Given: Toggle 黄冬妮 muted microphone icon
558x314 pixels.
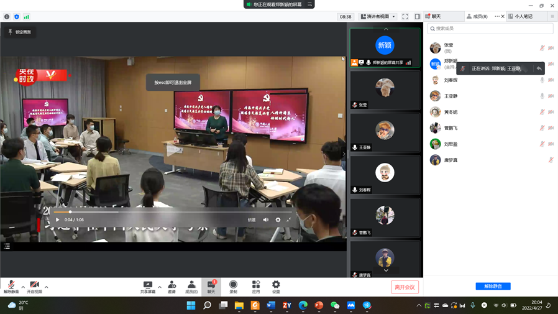Looking at the screenshot, I should [542, 112].
